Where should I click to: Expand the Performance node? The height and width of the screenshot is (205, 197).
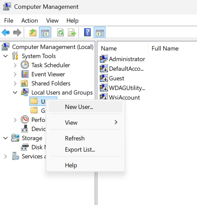tap(15, 120)
